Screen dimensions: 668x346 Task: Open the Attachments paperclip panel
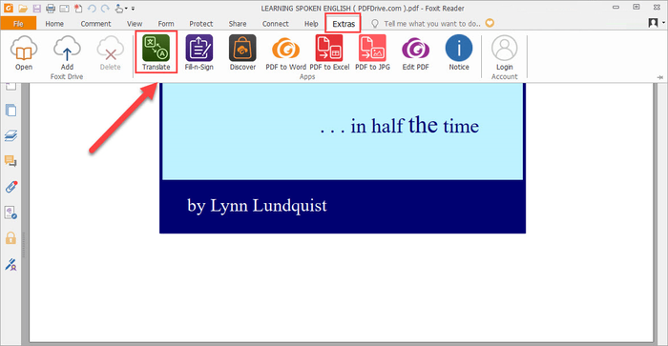[x=10, y=187]
